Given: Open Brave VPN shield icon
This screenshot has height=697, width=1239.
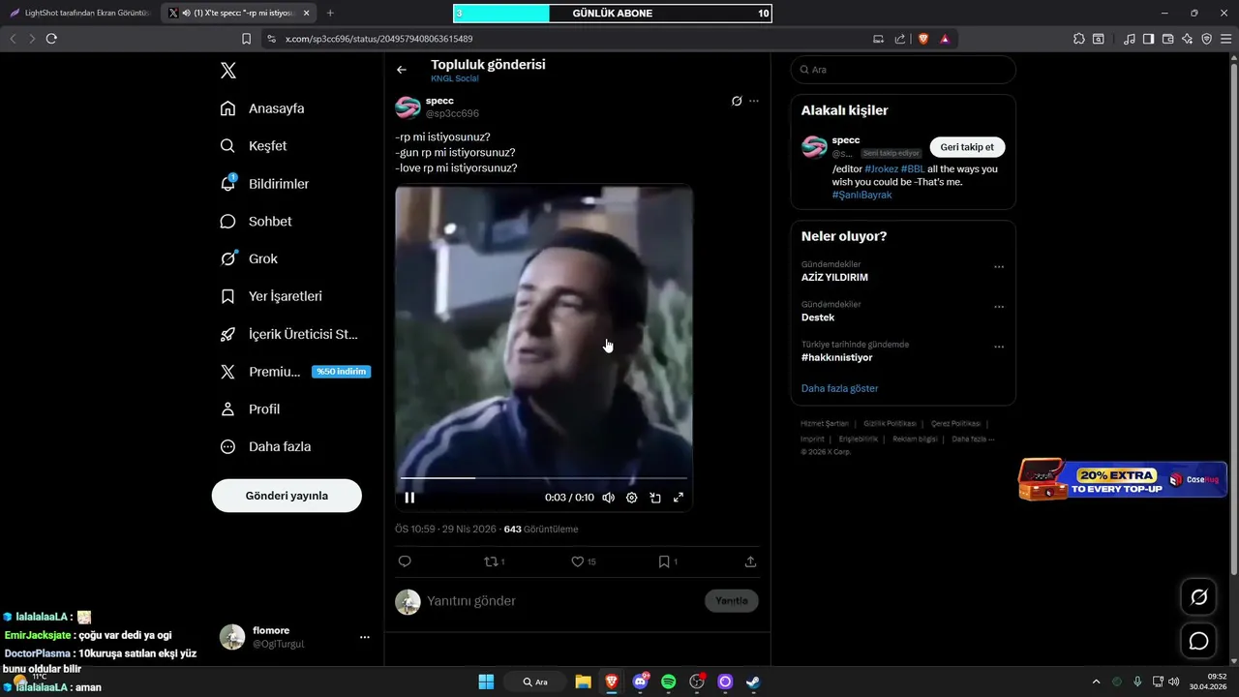Looking at the screenshot, I should click(1207, 39).
